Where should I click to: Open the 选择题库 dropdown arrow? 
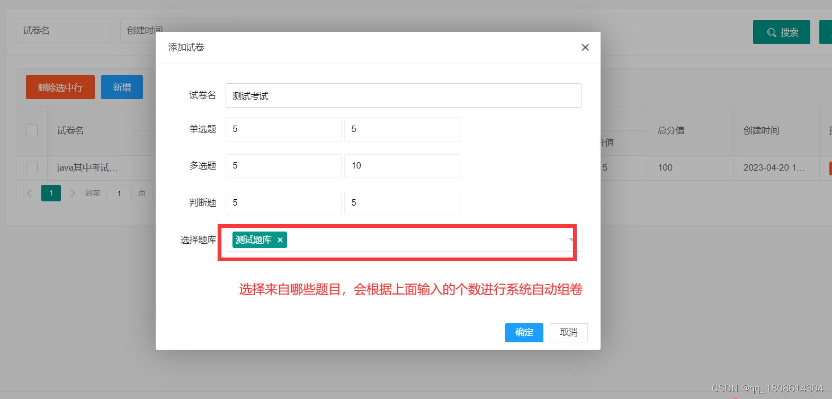tap(571, 240)
